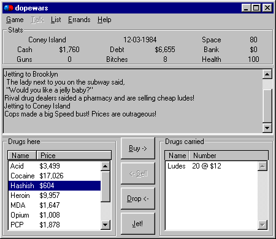Select MDA in Drugs here list
Viewport: 276px width, 239px height.
point(55,205)
